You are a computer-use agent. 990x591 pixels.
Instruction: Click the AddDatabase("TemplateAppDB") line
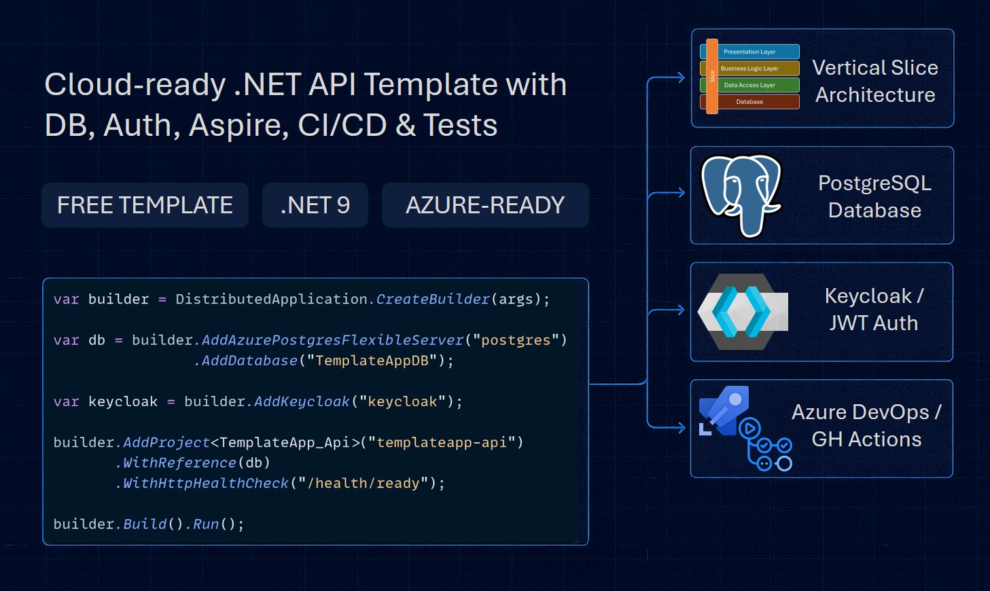click(323, 361)
